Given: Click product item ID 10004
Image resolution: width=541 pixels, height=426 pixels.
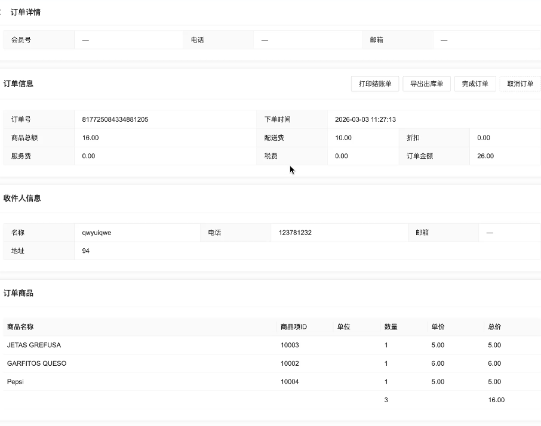Looking at the screenshot, I should pos(290,382).
